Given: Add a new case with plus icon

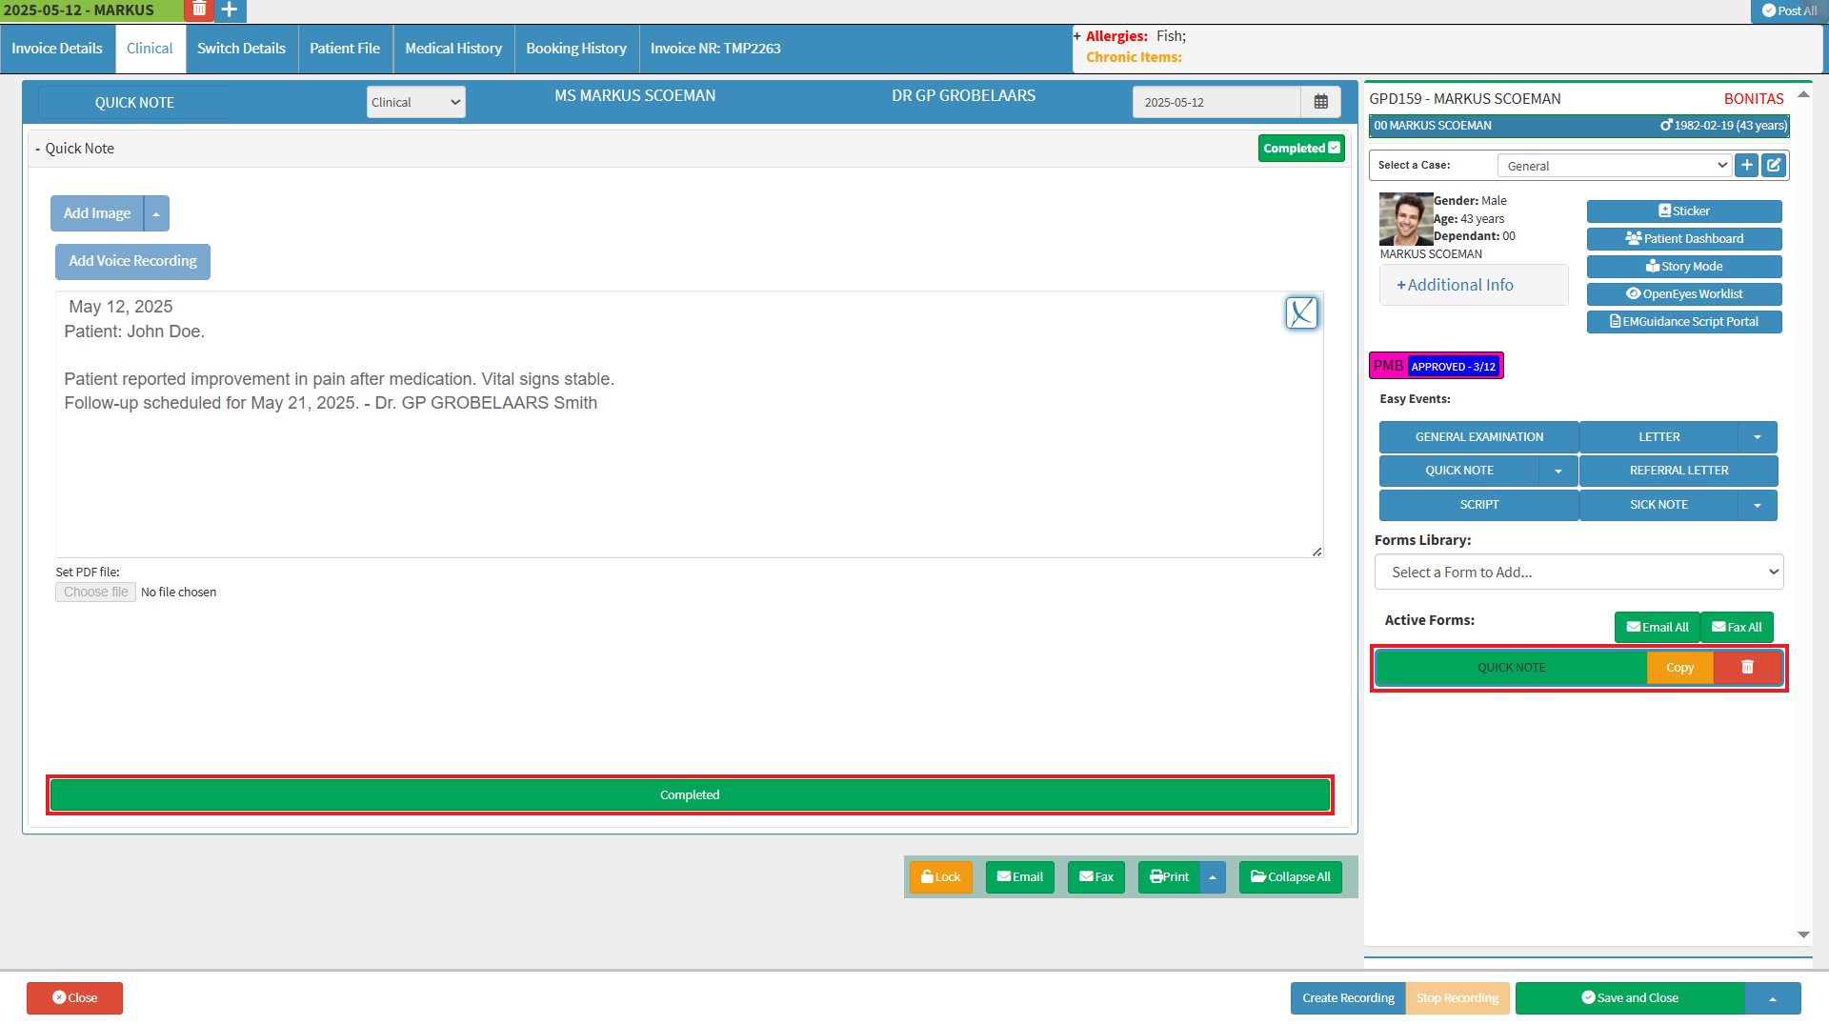Looking at the screenshot, I should [1746, 165].
